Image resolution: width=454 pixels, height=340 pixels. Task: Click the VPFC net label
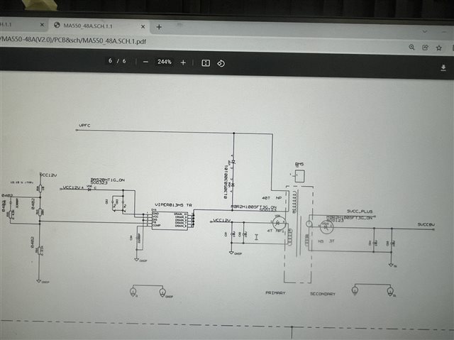84,126
